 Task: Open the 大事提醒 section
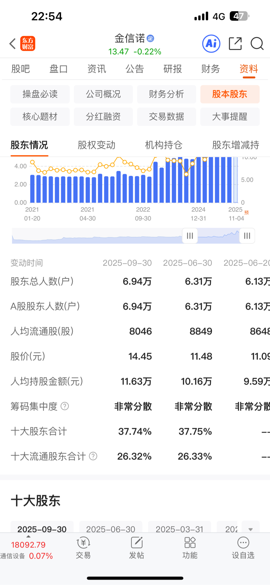click(230, 117)
